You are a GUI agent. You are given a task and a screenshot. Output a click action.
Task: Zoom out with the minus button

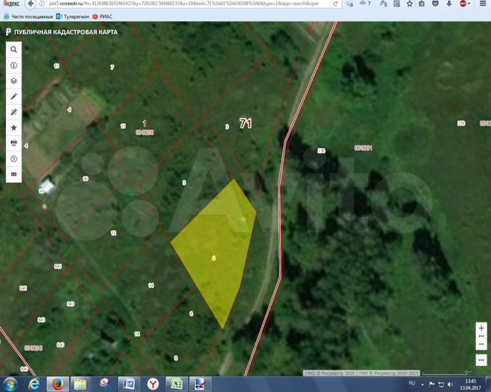482,344
